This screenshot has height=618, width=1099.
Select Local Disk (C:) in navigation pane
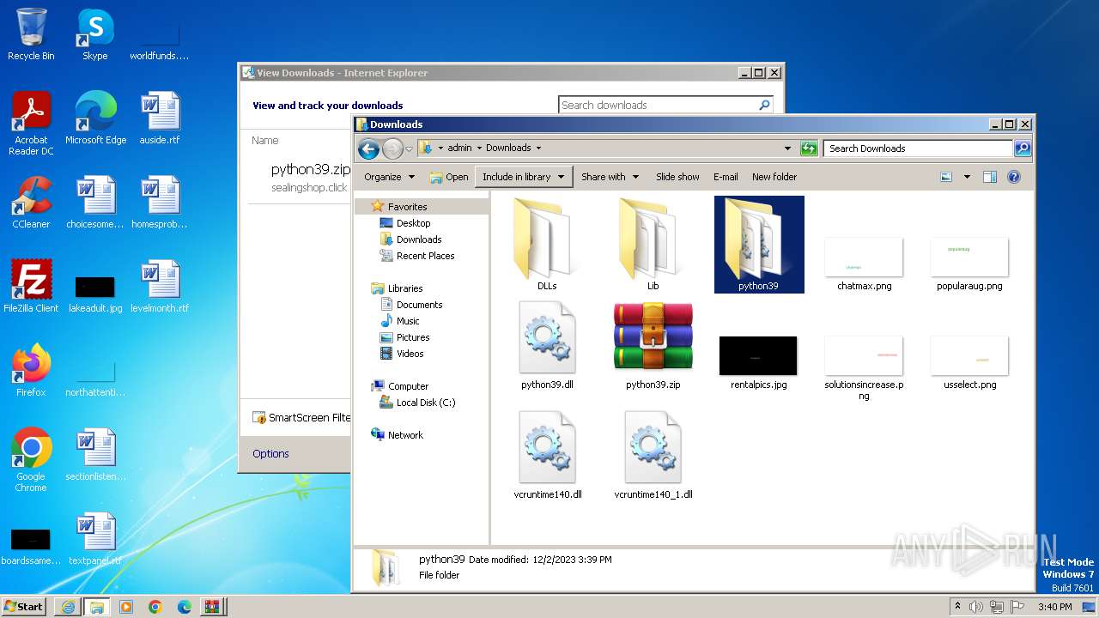tap(425, 403)
